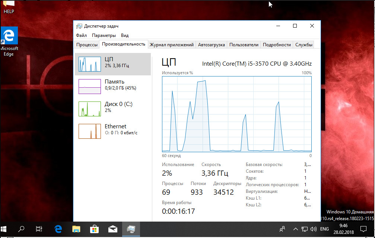
Task: Open File Explorer from taskbar
Action: click(76, 229)
